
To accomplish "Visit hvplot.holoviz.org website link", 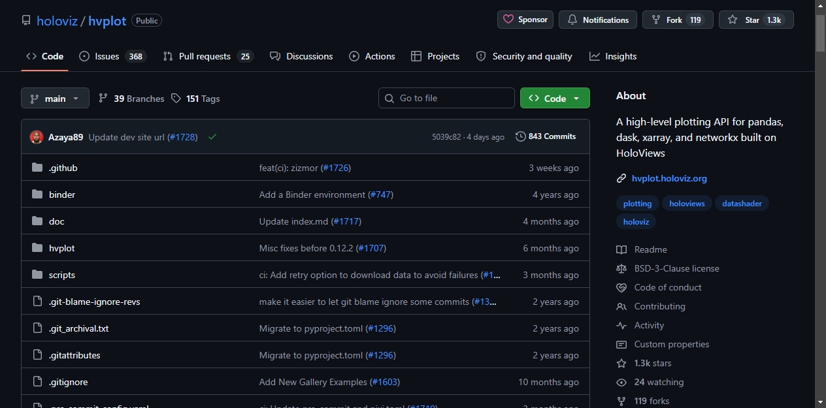I will (x=669, y=178).
